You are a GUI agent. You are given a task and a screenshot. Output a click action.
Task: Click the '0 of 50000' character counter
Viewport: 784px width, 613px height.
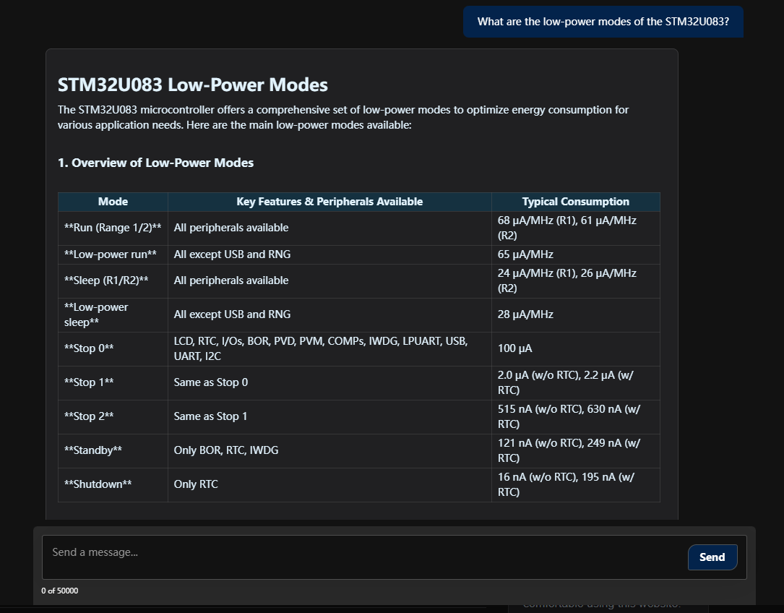59,591
